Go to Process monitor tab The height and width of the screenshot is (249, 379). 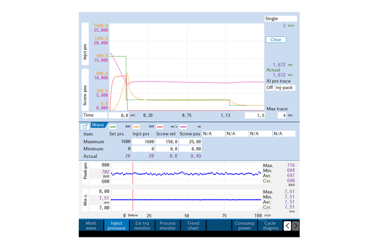pyautogui.click(x=167, y=225)
